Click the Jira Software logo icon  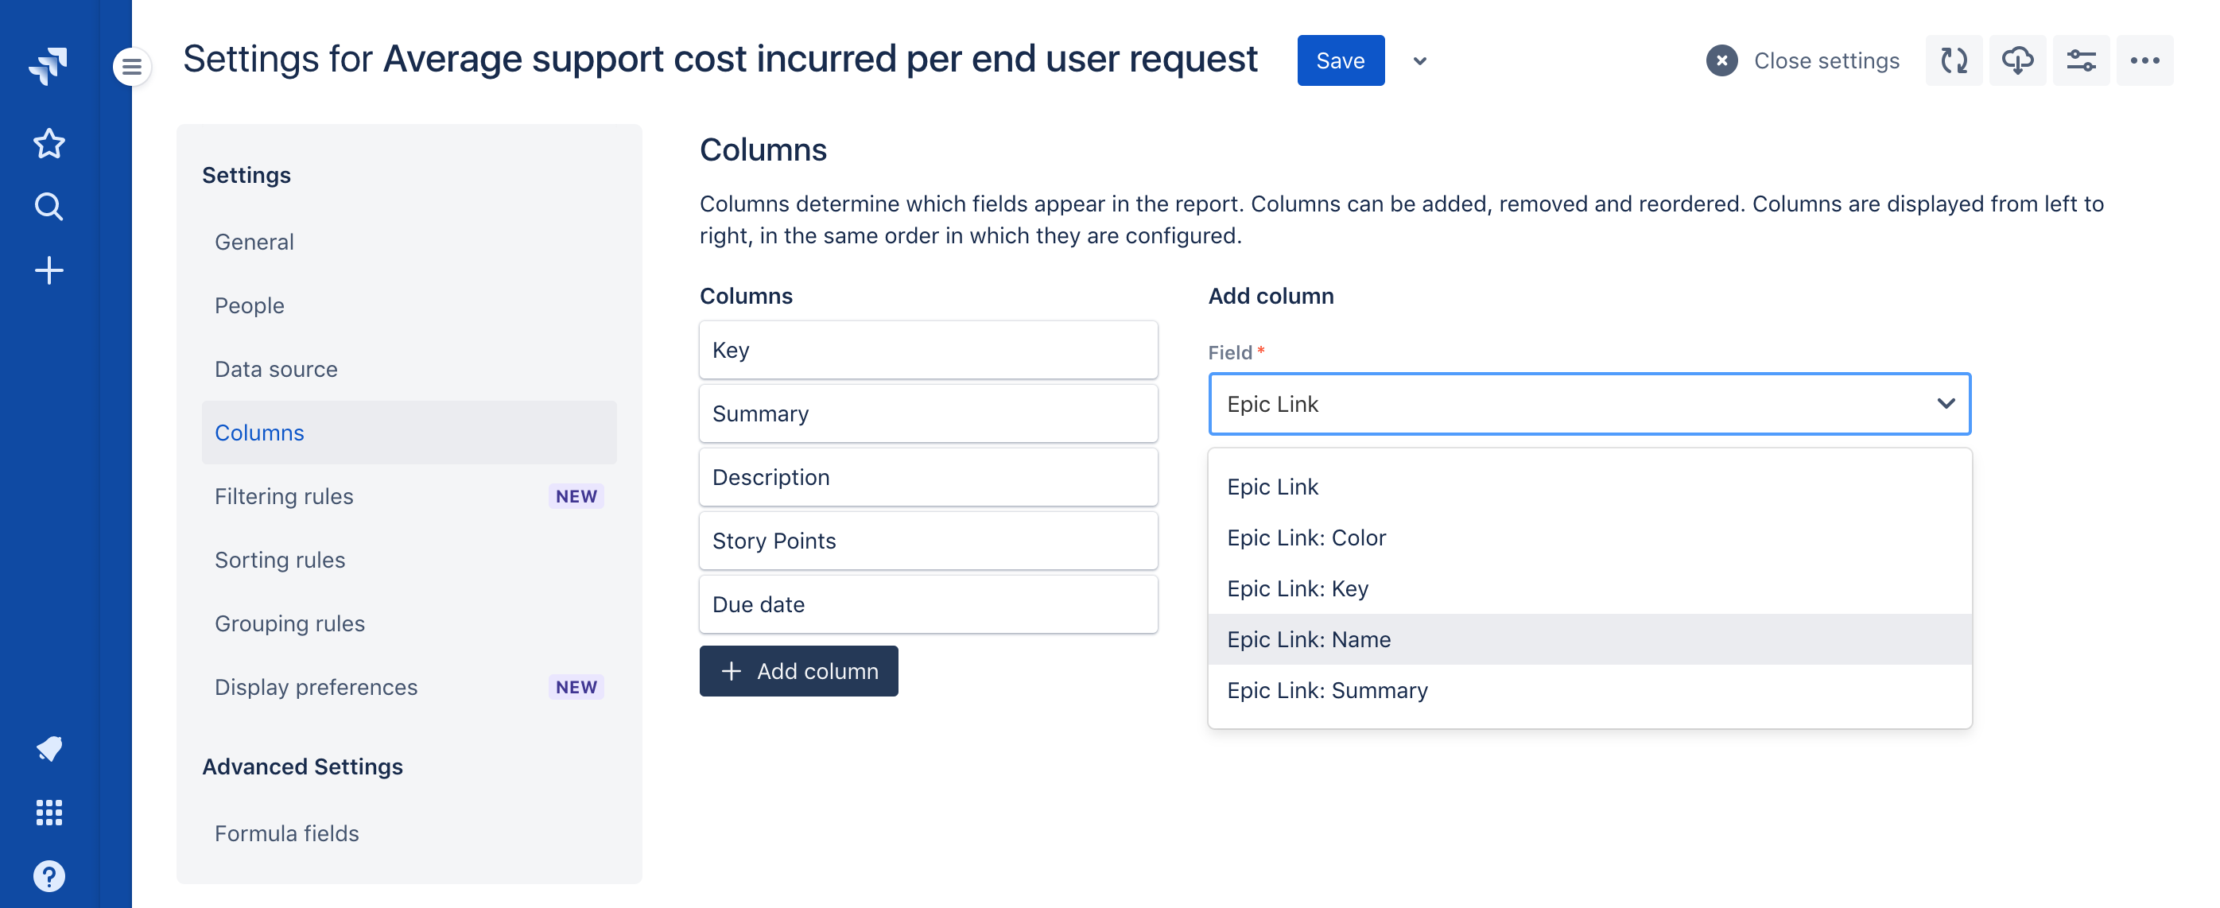coord(49,64)
